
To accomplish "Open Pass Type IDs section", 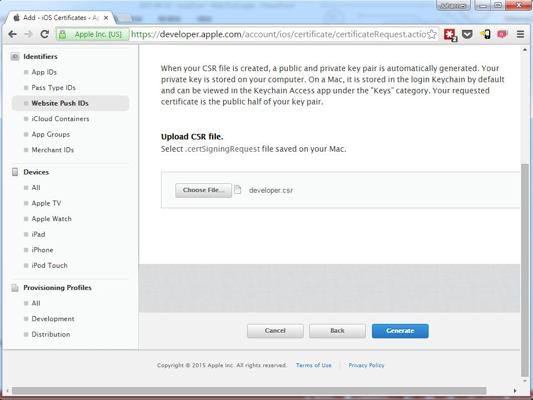I will (54, 88).
